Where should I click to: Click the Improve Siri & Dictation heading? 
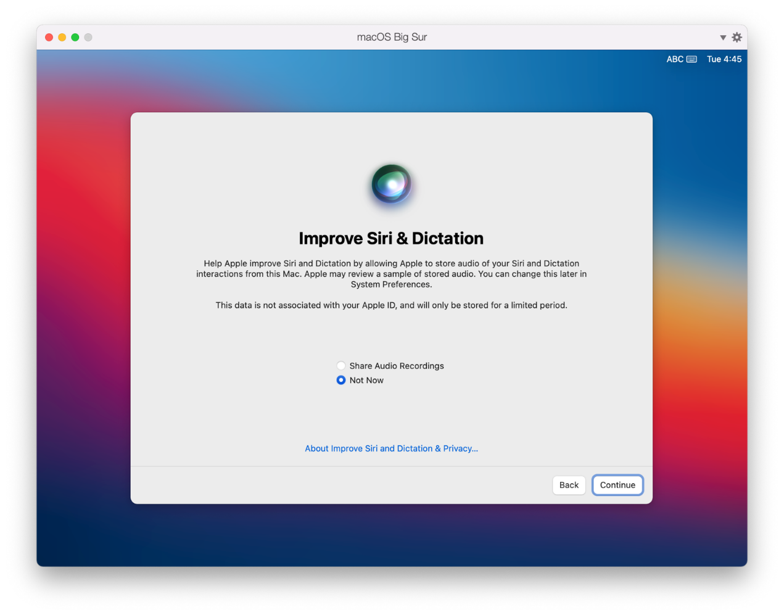click(391, 239)
